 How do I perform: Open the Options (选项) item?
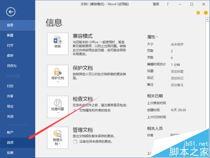18,142
